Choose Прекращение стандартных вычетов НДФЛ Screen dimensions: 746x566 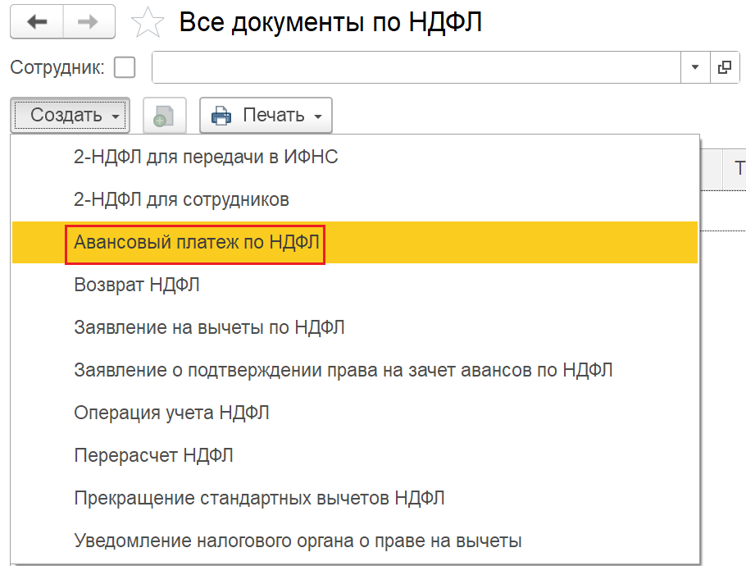coord(355,498)
